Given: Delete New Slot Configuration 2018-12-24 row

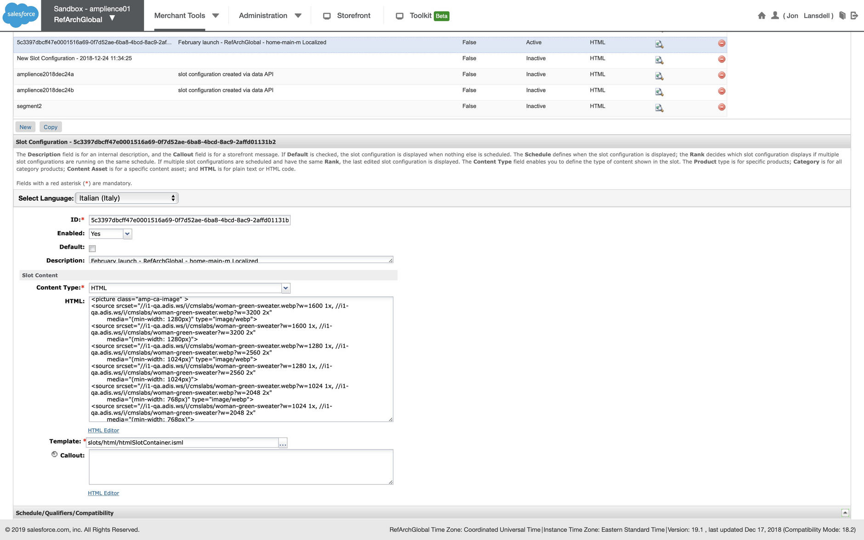Looking at the screenshot, I should point(722,59).
